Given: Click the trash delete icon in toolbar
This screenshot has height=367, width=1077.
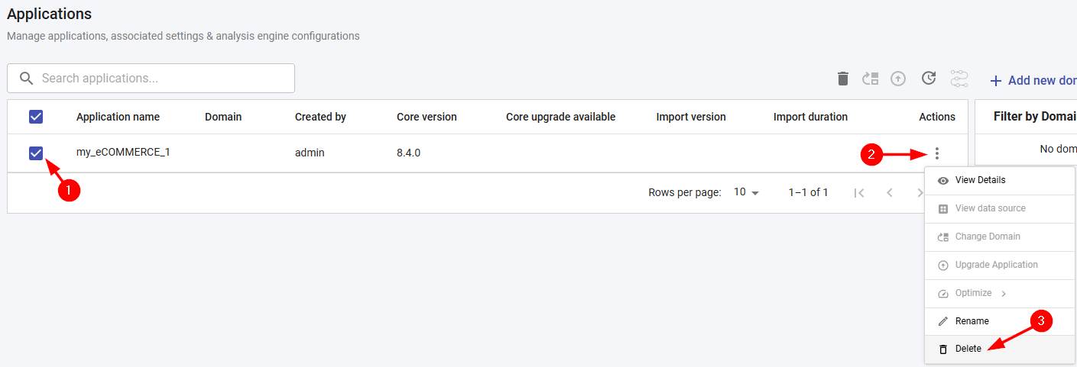Looking at the screenshot, I should pos(843,79).
